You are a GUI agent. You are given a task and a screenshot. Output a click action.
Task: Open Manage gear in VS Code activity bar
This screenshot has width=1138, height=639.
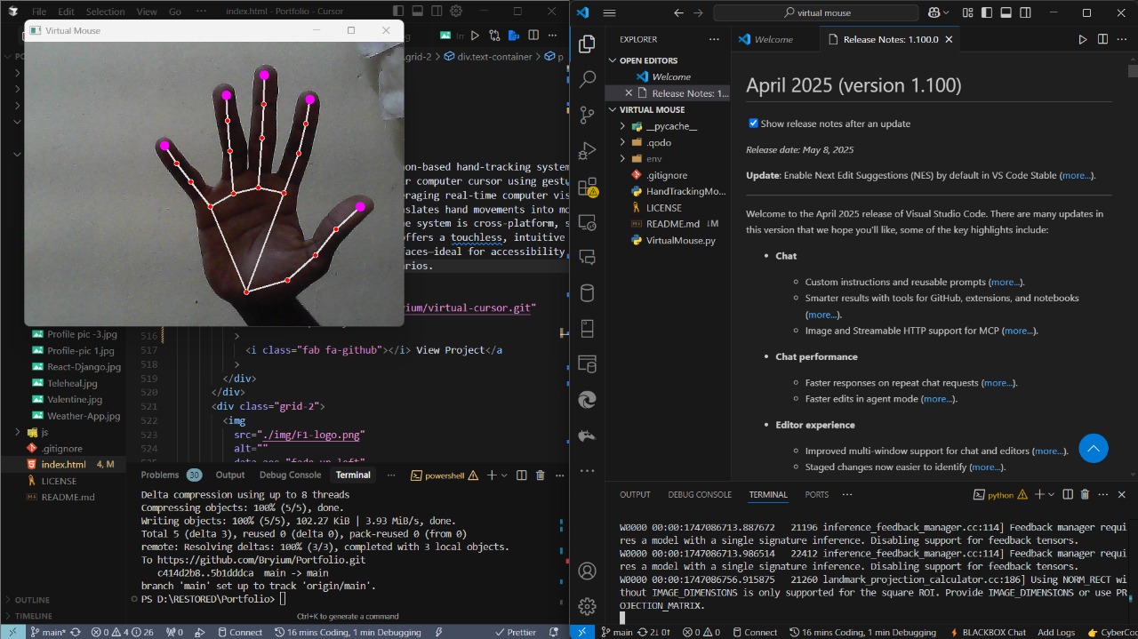(x=587, y=606)
